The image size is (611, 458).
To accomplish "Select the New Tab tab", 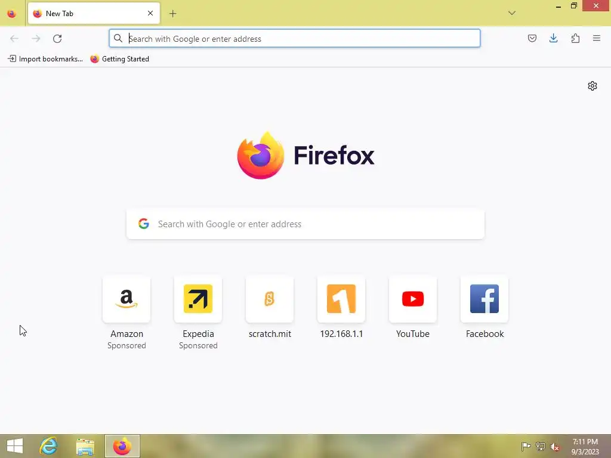I will pos(94,13).
